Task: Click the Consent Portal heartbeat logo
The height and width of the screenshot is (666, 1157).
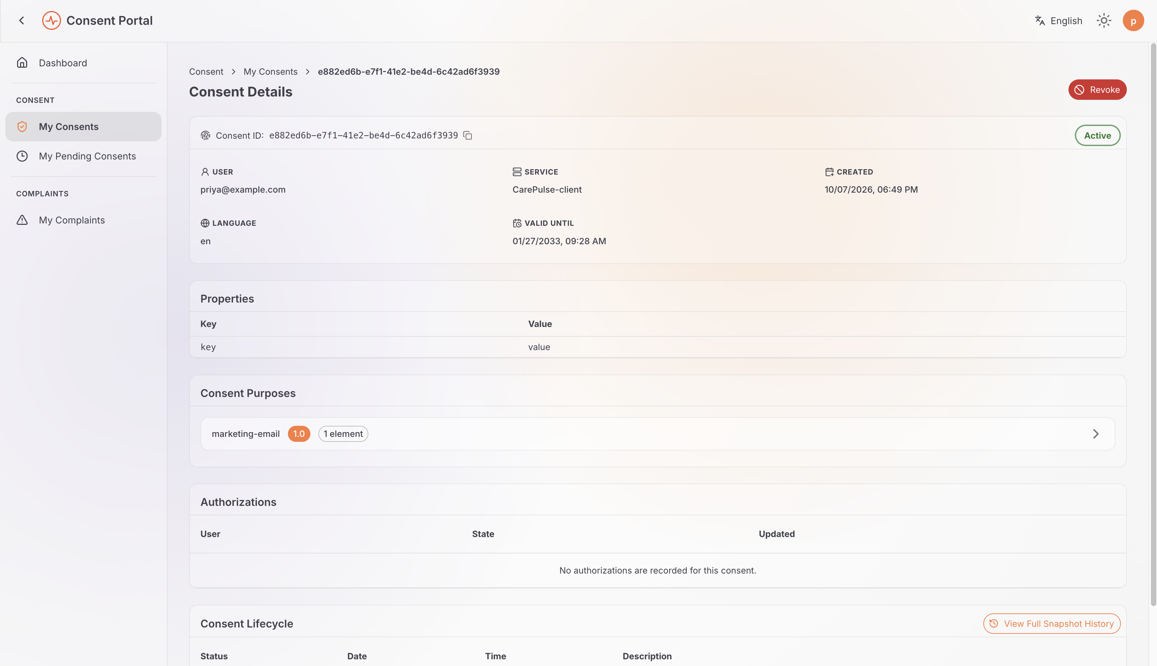Action: tap(51, 20)
